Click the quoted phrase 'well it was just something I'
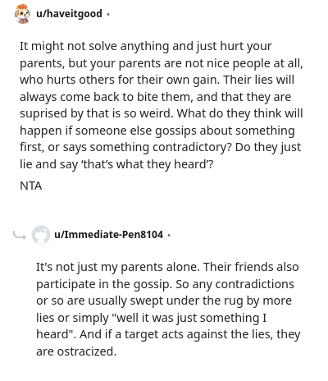Screen dimensions: 328x381 click(x=189, y=318)
